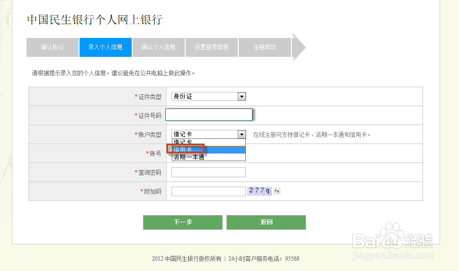Image resolution: width=459 pixels, height=271 pixels.
Task: Select the 录入个人信息 step tab
Action: click(105, 47)
